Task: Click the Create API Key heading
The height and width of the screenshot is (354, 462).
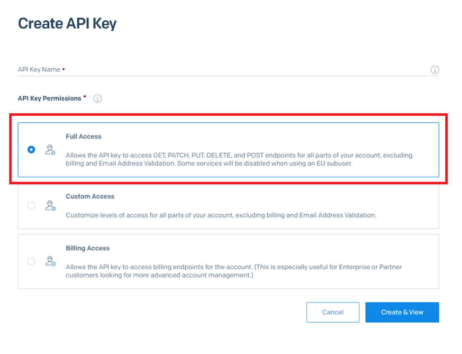Action: point(67,24)
